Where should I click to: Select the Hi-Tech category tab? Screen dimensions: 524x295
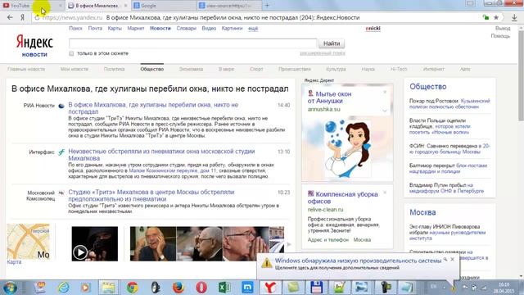coord(399,69)
